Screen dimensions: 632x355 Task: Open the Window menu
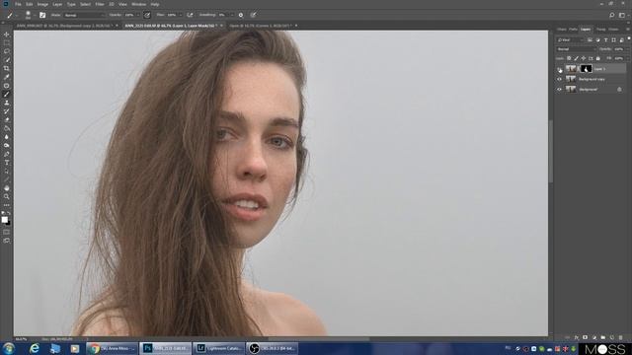[138, 4]
